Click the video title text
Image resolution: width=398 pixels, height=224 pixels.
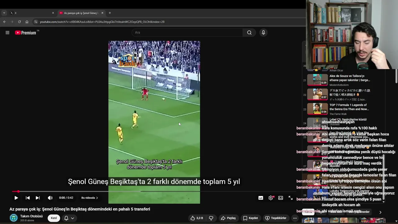80,209
